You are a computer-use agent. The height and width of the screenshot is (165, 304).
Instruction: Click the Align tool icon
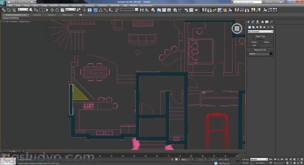pyautogui.click(x=147, y=10)
